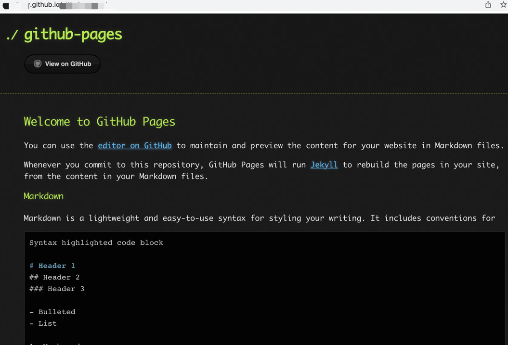
Task: Open the editor on GitHub link
Action: coord(134,145)
